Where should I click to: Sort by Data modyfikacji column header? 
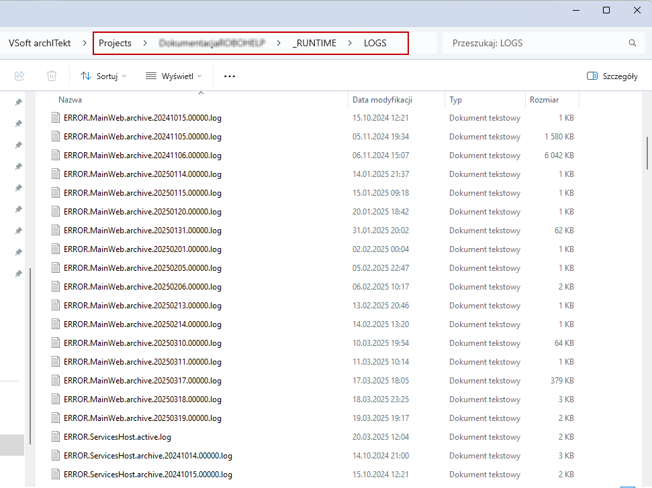[x=383, y=100]
